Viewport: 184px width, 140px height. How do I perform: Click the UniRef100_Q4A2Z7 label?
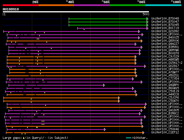coord(165,44)
